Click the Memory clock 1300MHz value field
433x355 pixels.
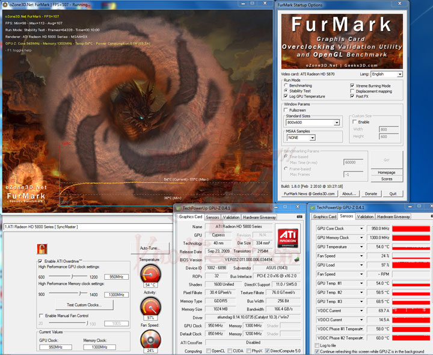pos(116,294)
